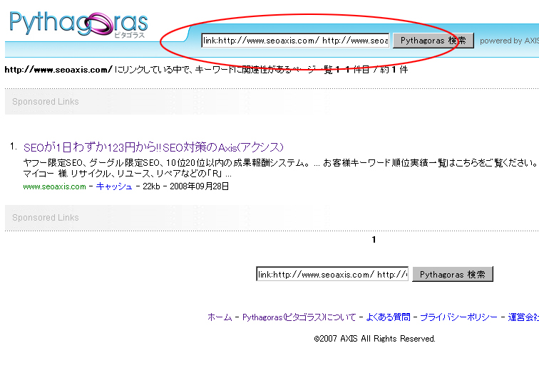Go to ホーム footer link
Image resolution: width=539 pixels, height=380 pixels.
click(x=220, y=317)
